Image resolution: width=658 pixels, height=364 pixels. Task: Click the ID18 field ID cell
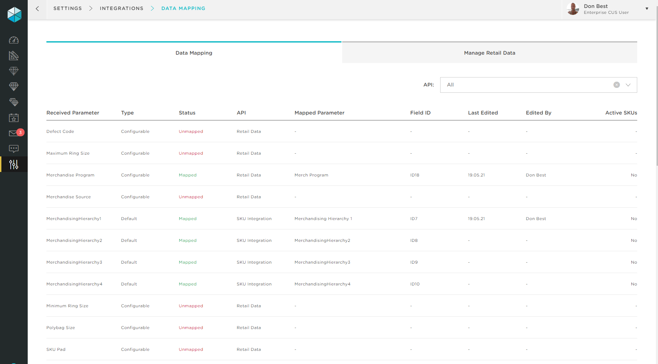click(415, 175)
